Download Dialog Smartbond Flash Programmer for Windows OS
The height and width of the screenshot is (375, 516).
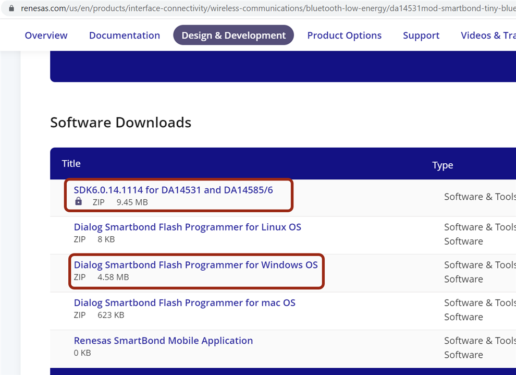point(195,265)
